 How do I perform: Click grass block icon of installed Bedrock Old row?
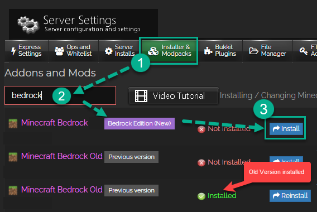point(13,191)
